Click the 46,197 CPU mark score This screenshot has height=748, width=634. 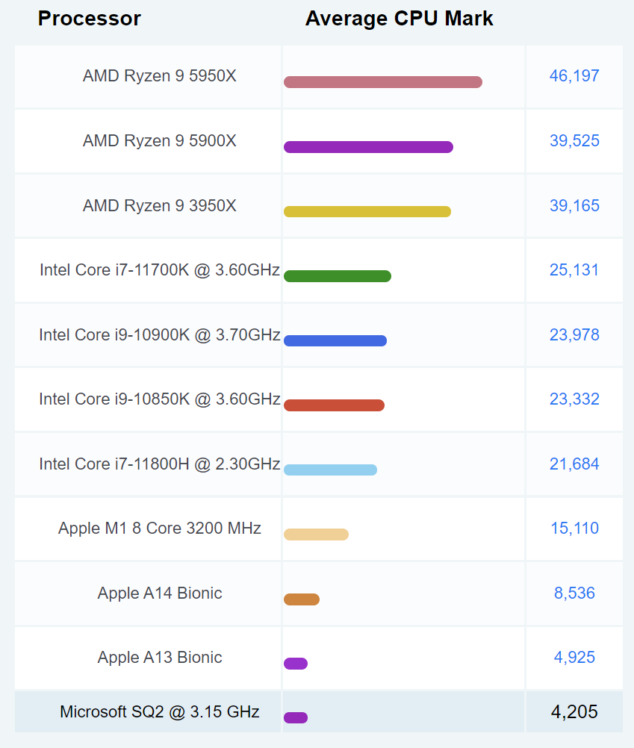[574, 75]
